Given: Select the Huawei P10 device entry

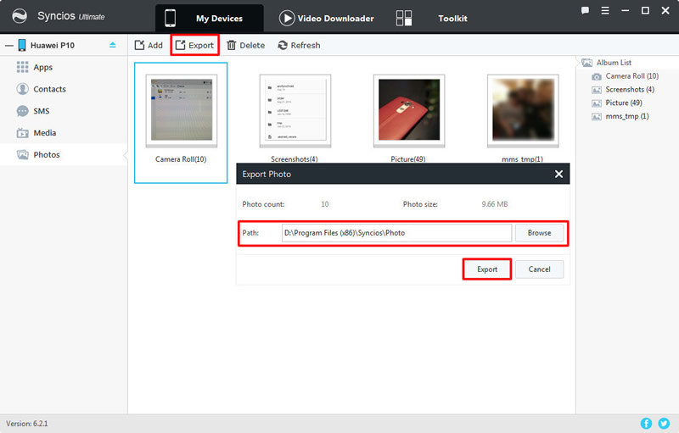Looking at the screenshot, I should [x=53, y=46].
